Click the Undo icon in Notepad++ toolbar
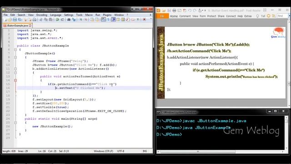The height and width of the screenshot is (164, 291). [x=58, y=20]
